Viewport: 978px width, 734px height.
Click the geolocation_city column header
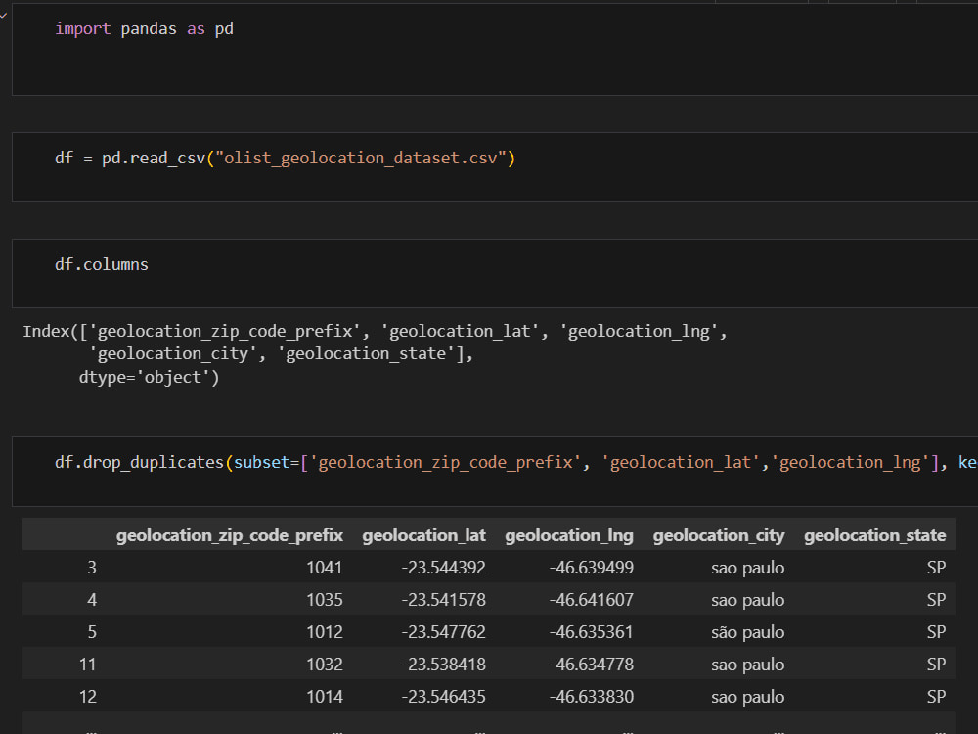719,535
